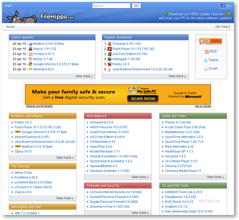View more File Sharing software
The height and width of the screenshot is (220, 239).
(65, 198)
